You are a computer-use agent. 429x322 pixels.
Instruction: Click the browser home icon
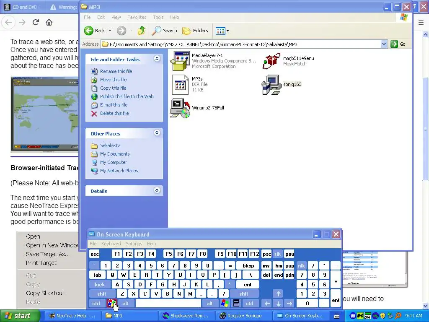(x=49, y=22)
